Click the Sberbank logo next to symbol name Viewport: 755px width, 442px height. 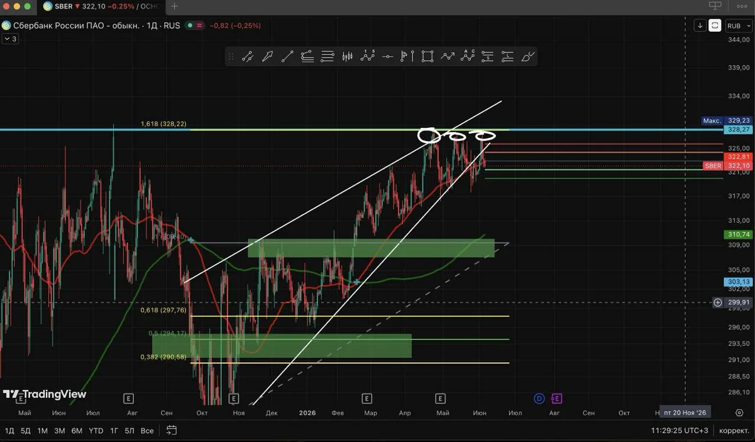(6, 25)
